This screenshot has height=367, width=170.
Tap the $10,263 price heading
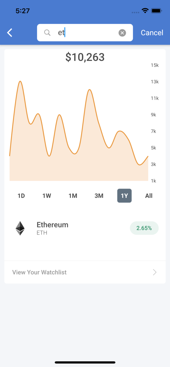click(85, 57)
